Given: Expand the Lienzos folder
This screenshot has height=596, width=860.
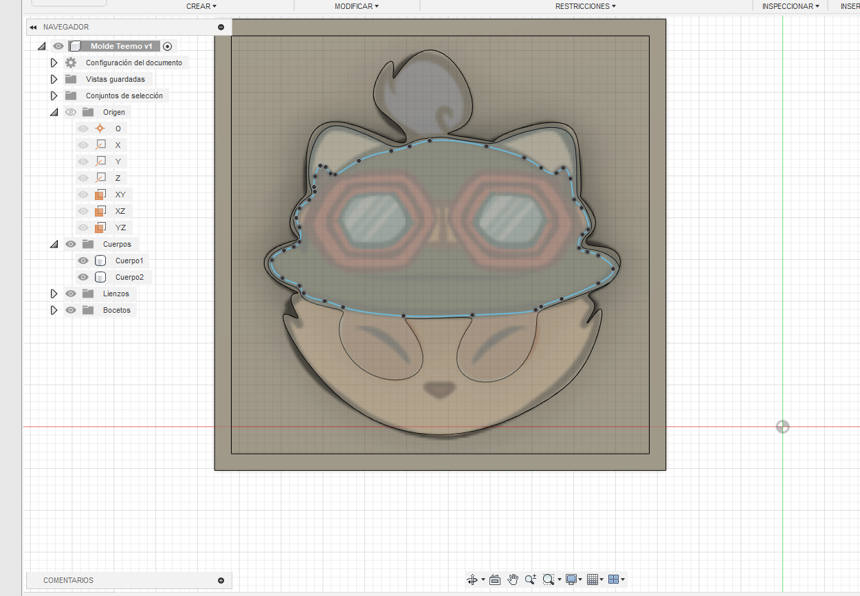Looking at the screenshot, I should coord(54,294).
